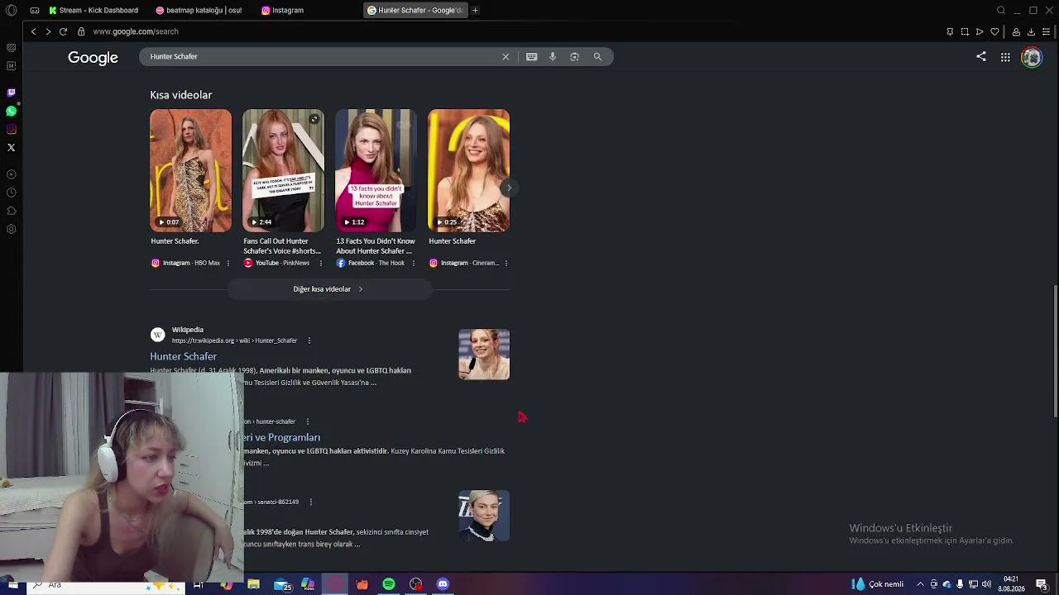Play the 2:44 Fans Call Out video
1059x595 pixels.
coord(283,170)
